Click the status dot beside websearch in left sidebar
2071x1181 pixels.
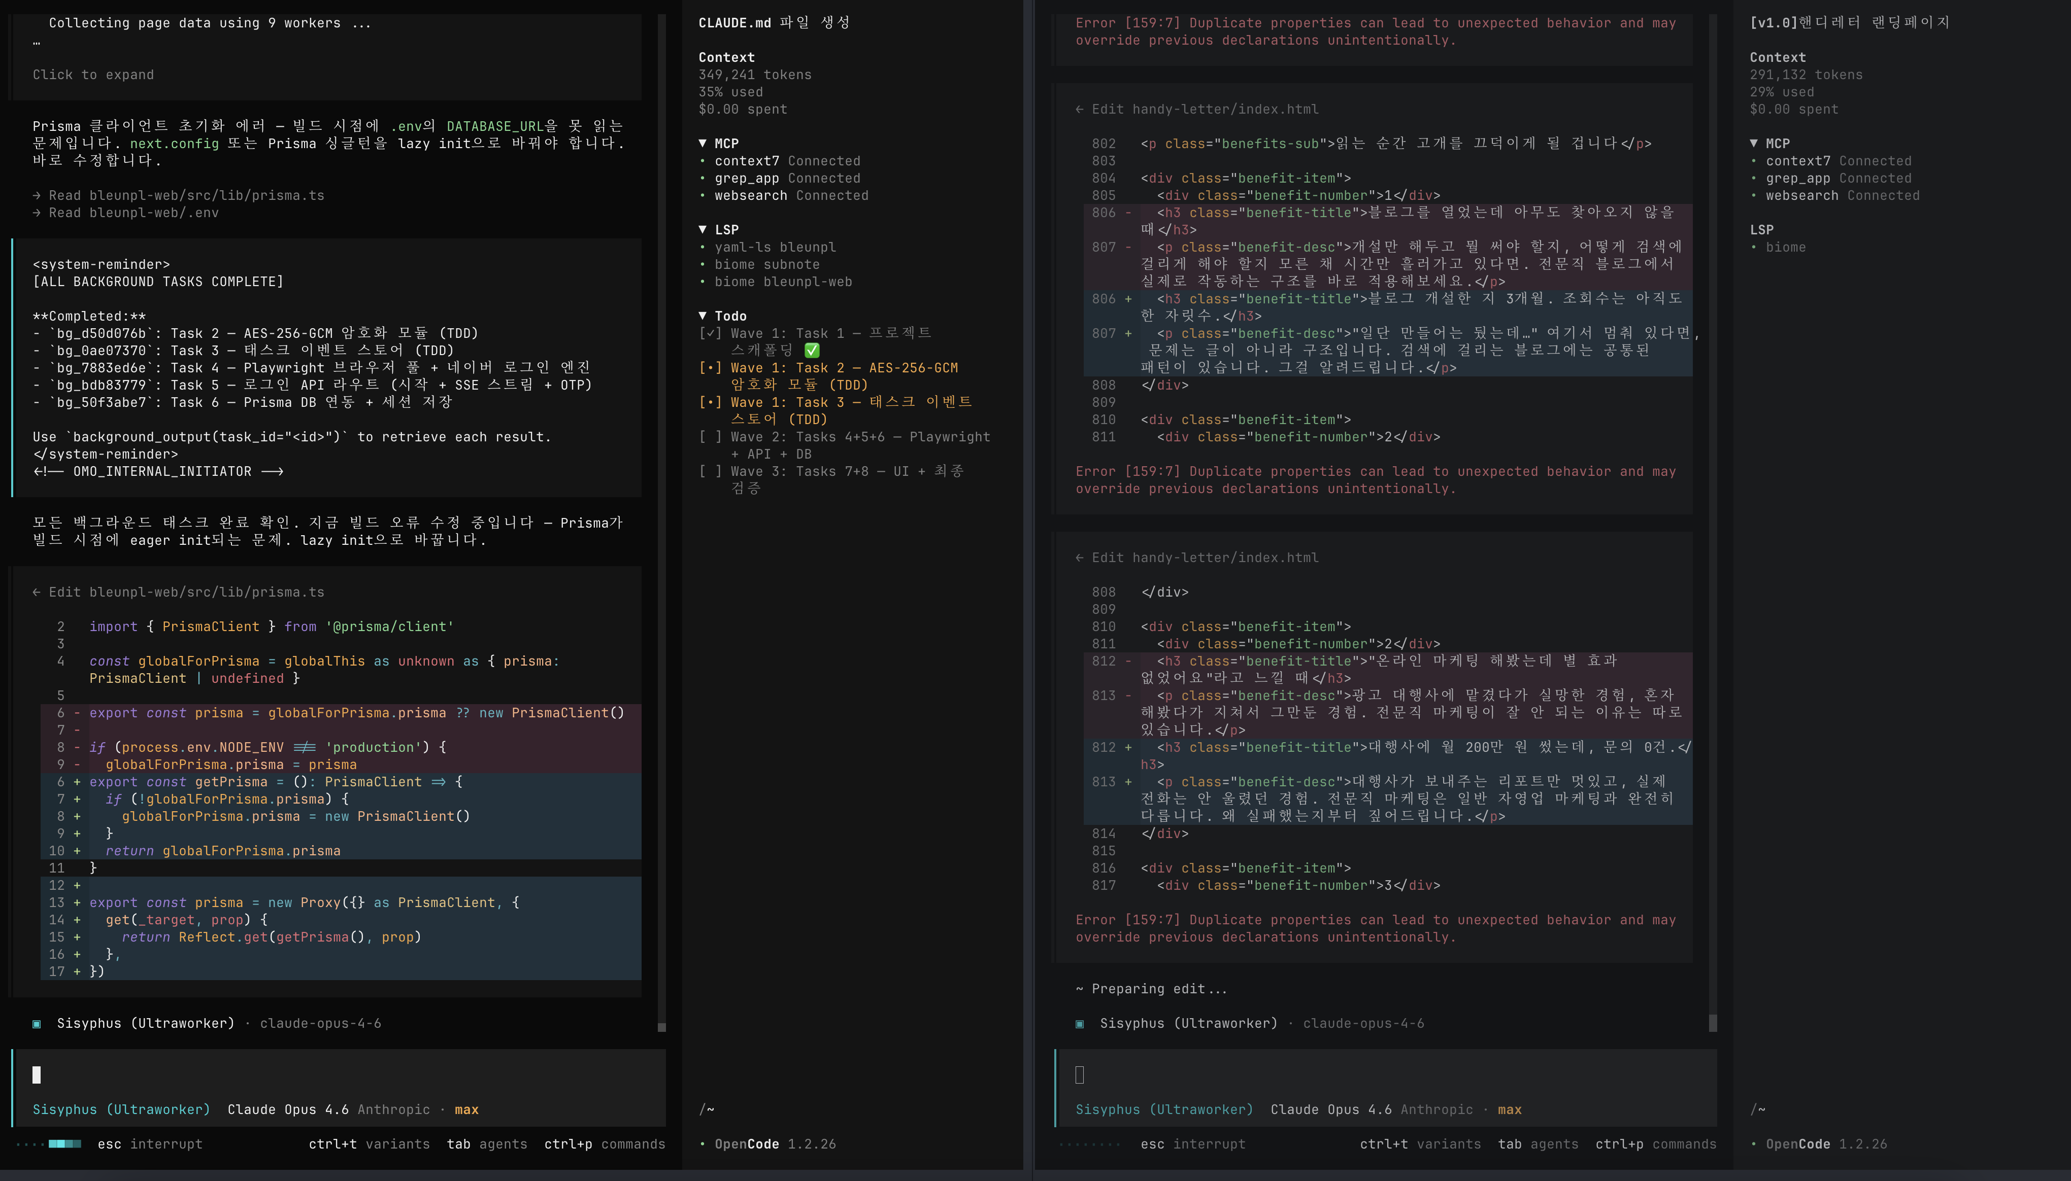click(x=703, y=195)
